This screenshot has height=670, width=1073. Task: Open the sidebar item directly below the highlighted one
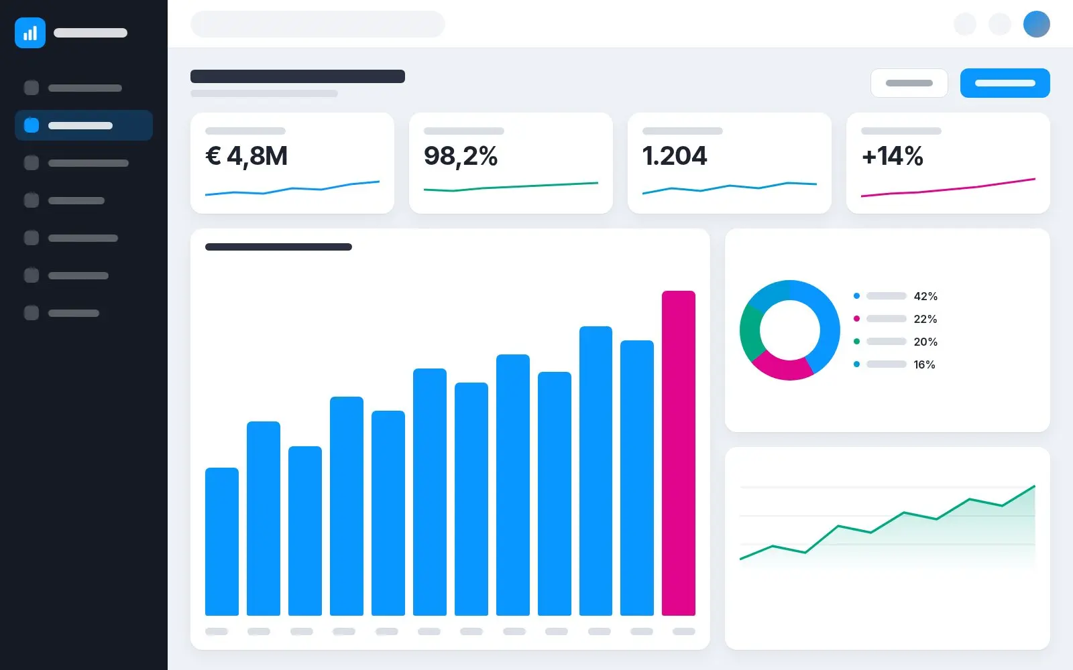84,163
